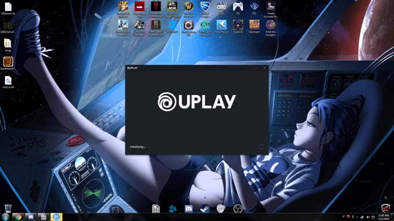394x221 pixels.
Task: Open the Windows Start menu
Action: point(6,217)
